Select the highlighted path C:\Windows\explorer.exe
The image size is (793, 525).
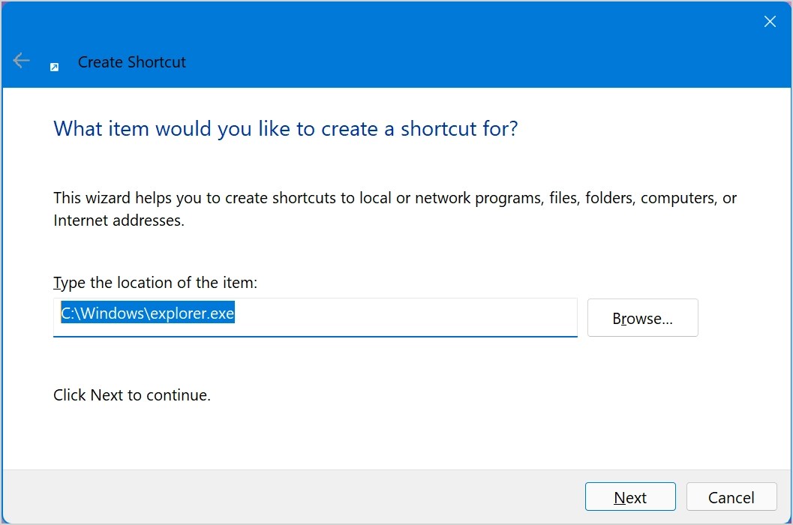(146, 313)
